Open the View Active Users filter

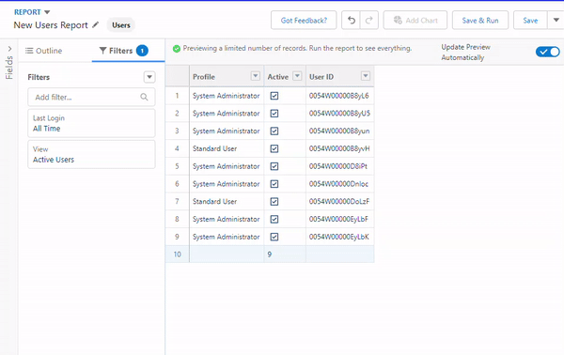91,155
